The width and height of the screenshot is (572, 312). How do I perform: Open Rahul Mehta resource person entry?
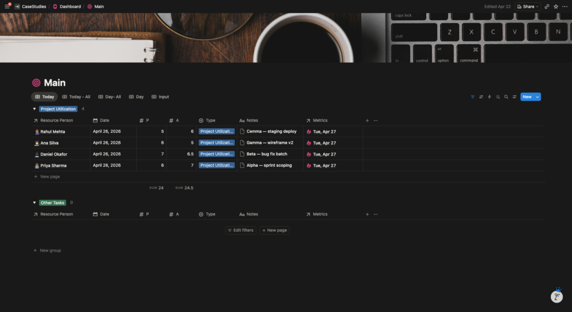click(x=53, y=132)
